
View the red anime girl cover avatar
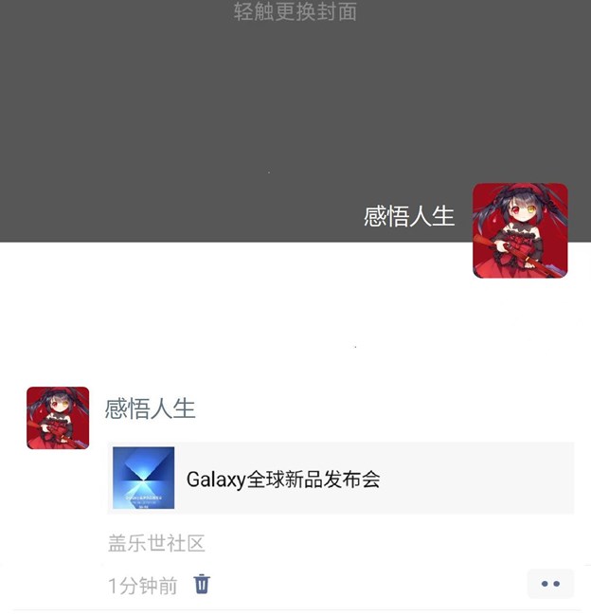520,230
